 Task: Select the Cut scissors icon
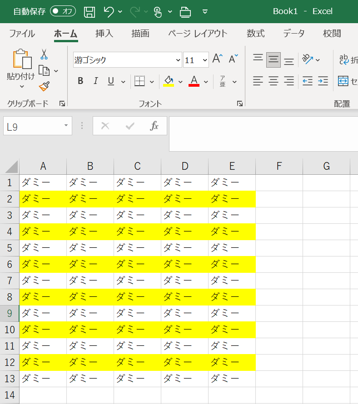[44, 54]
